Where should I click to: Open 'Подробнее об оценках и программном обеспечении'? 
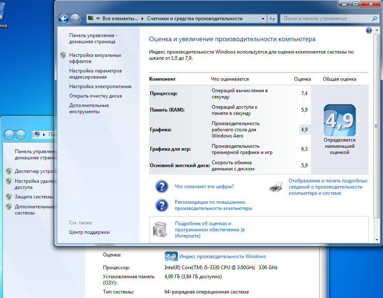(210, 230)
